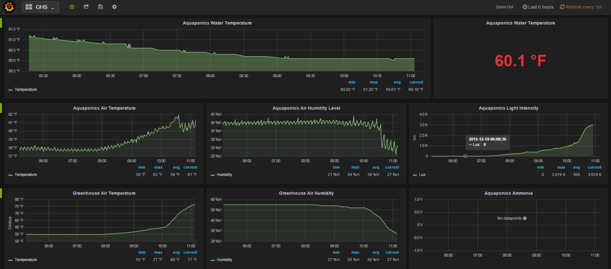Sort Greenhouse Air Humidity legend by min
The height and width of the screenshot is (269, 611).
(336, 252)
